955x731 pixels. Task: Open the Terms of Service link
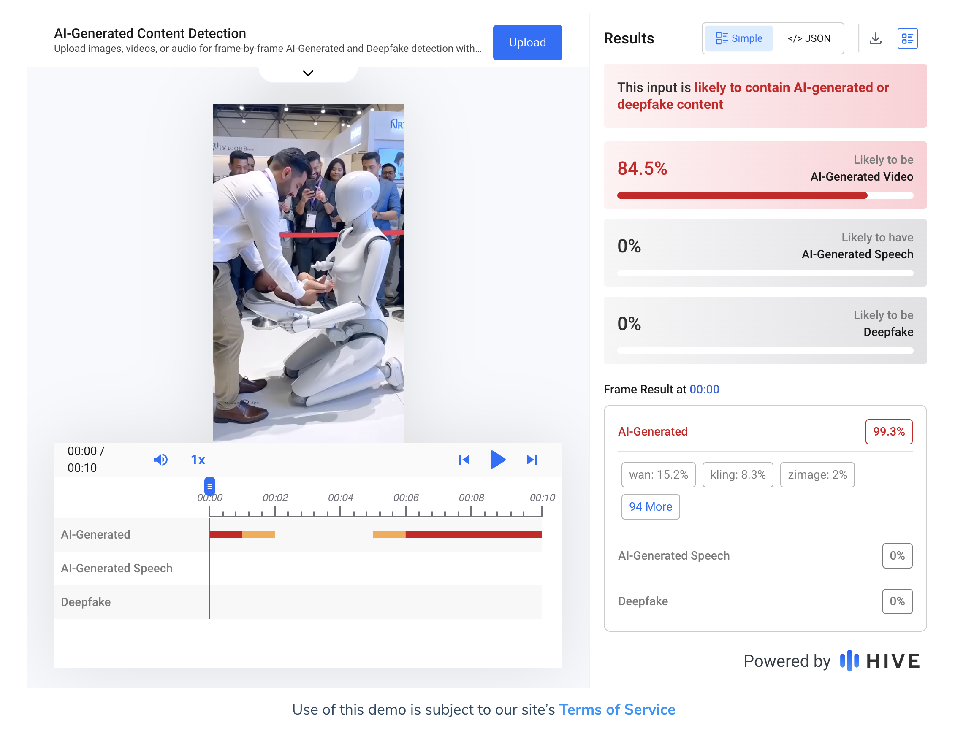pos(616,709)
